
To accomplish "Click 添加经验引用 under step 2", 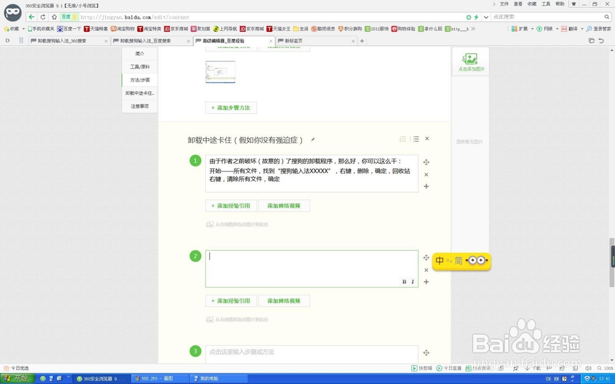I will click(x=231, y=300).
